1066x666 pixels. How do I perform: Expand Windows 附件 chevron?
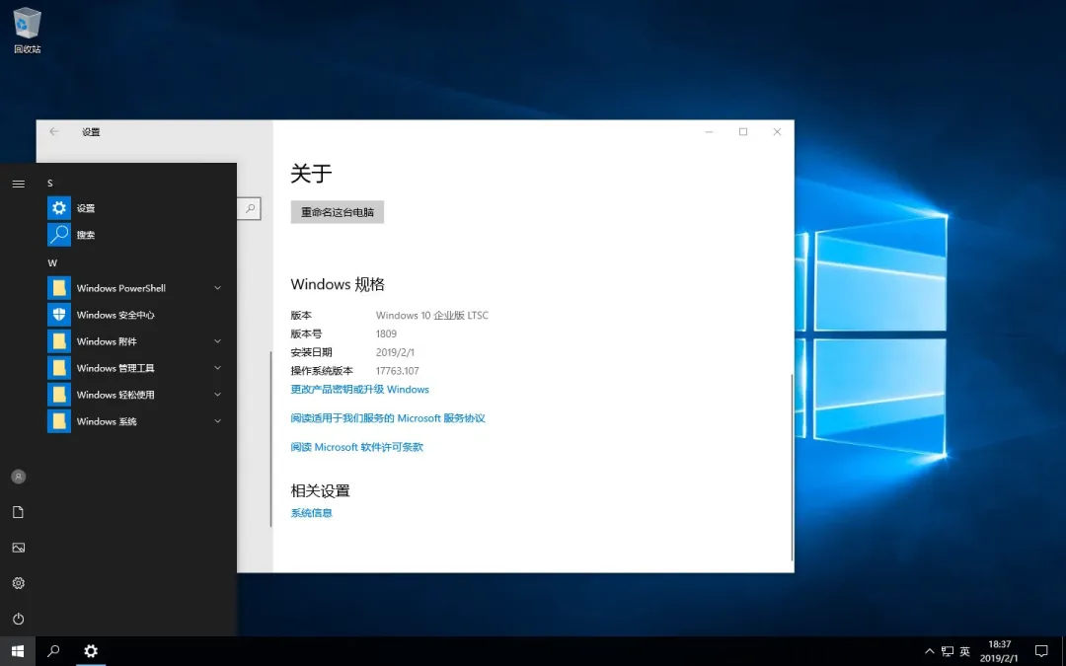pyautogui.click(x=217, y=341)
